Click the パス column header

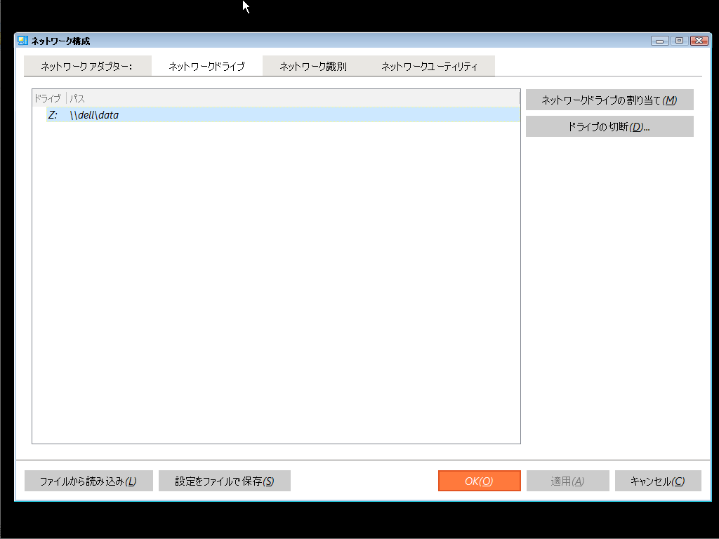pos(77,99)
